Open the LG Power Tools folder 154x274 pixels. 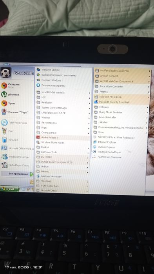click(x=62, y=152)
